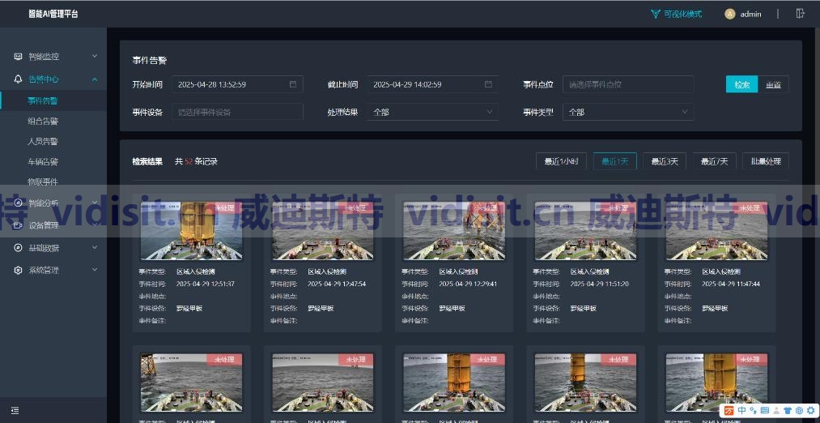
Task: Click the 共 52 条记录 result count text
Action: point(196,161)
